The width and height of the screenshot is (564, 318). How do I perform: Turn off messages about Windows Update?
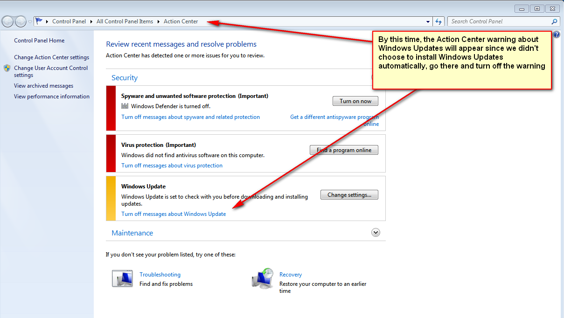(174, 214)
